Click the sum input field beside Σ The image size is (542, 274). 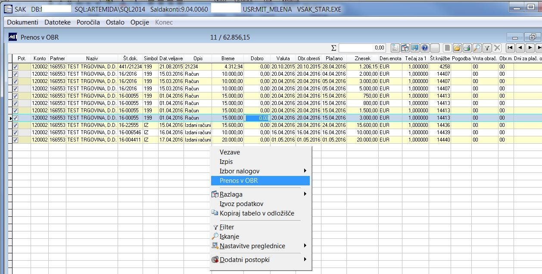tap(362, 48)
